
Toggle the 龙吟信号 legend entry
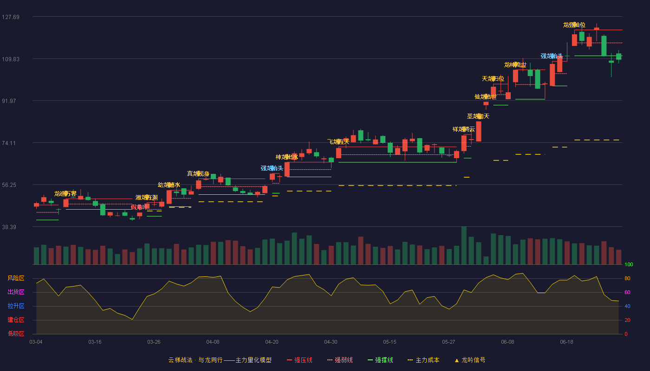pos(470,360)
